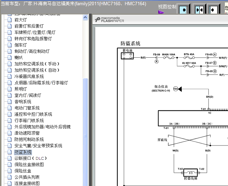This screenshot has height=186, width=228.
Task: Open 加热和空调系统(自动) diagram
Action: [x=37, y=70]
